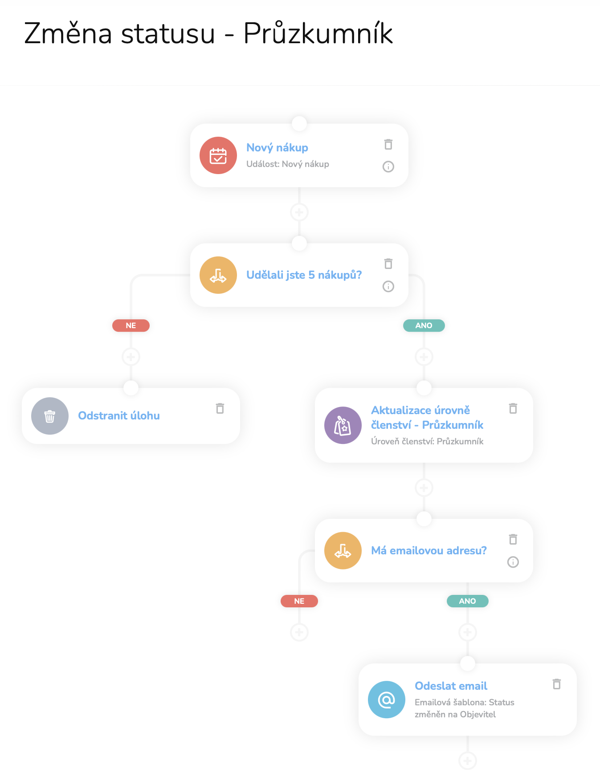
Task: Open the Nový nákup node title
Action: point(277,147)
